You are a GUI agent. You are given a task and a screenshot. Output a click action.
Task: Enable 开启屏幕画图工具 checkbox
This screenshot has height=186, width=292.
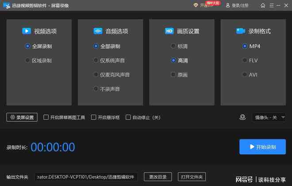point(46,117)
